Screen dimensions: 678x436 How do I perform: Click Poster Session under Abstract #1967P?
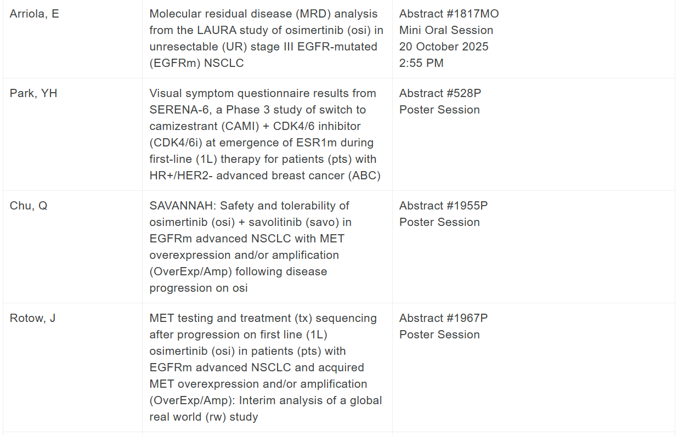(439, 335)
